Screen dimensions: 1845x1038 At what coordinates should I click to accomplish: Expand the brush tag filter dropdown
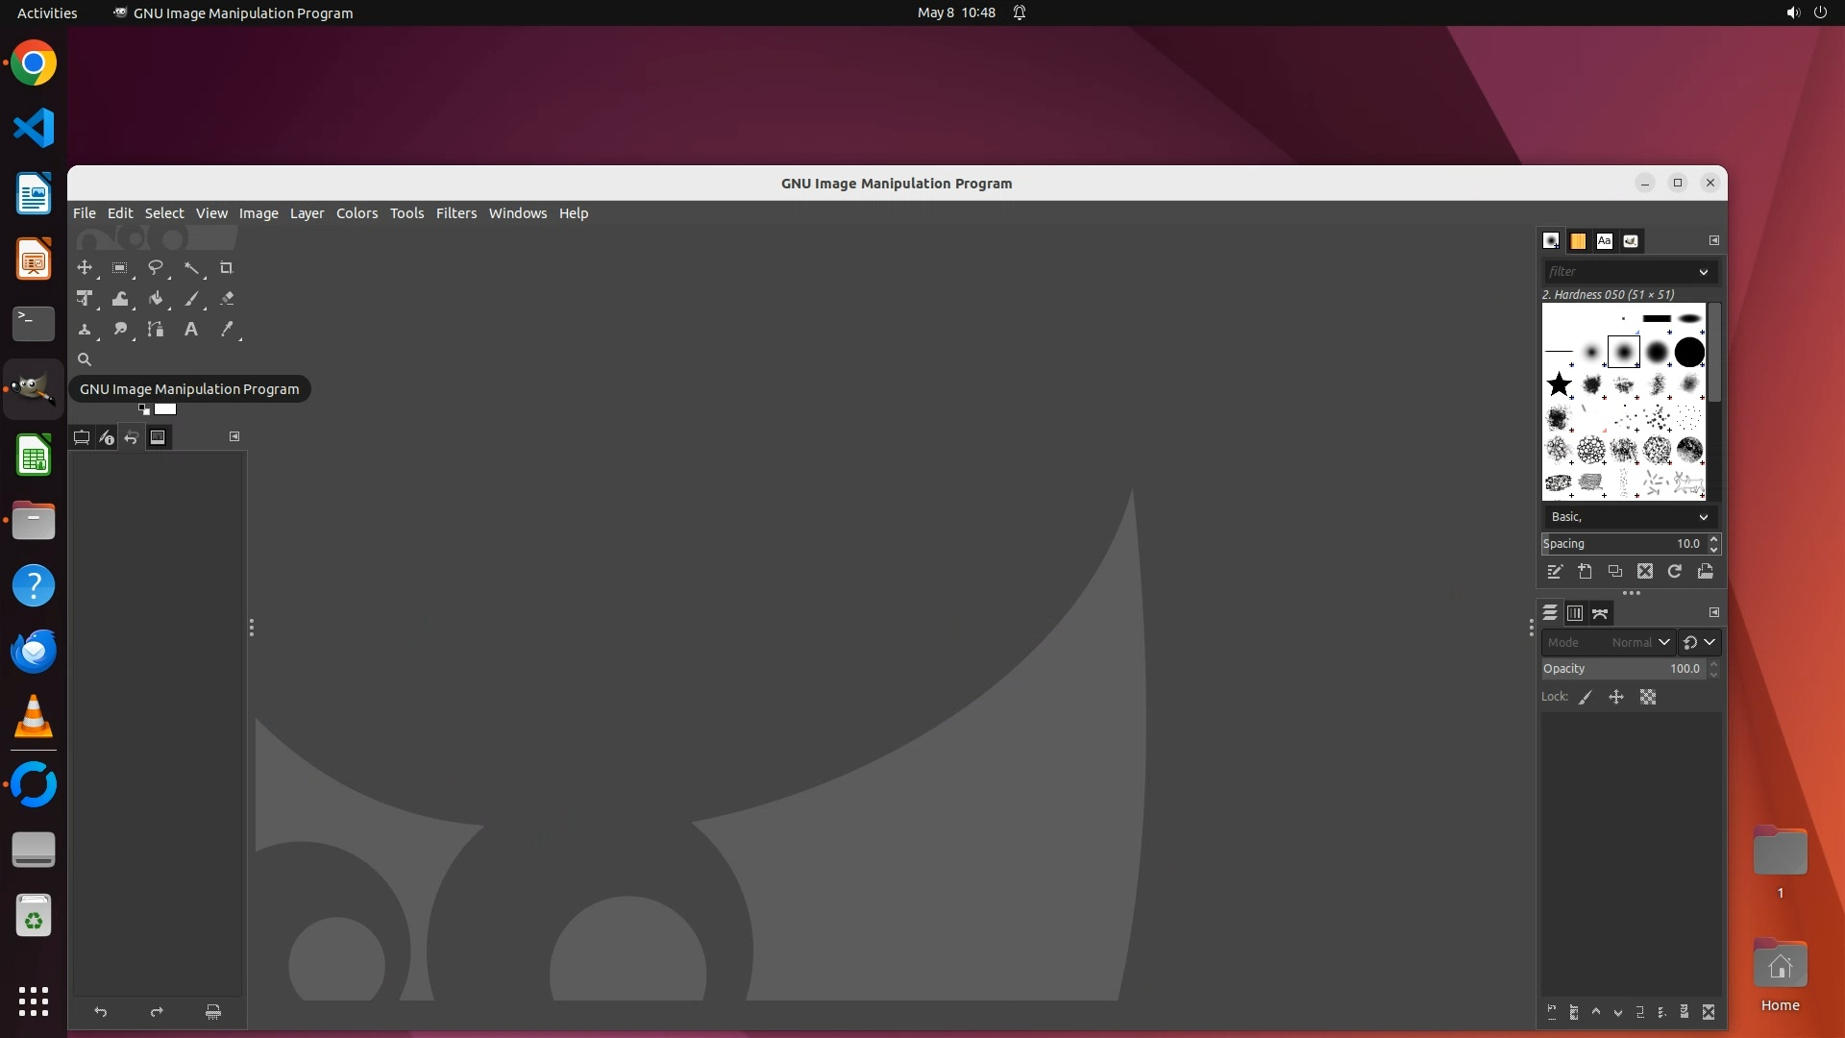pos(1703,272)
